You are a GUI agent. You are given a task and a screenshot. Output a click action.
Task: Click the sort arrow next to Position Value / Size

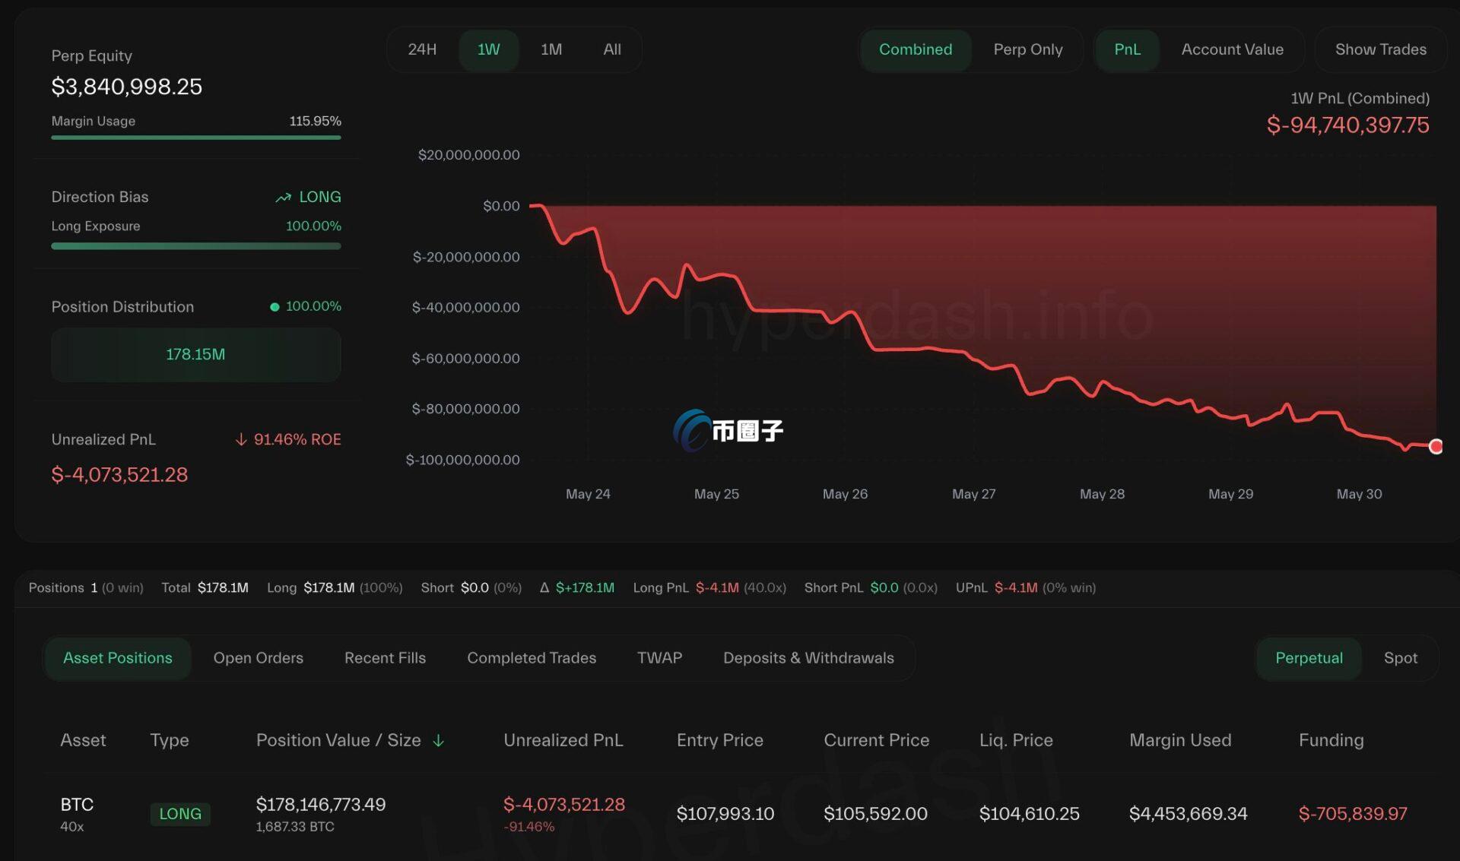[x=439, y=740]
